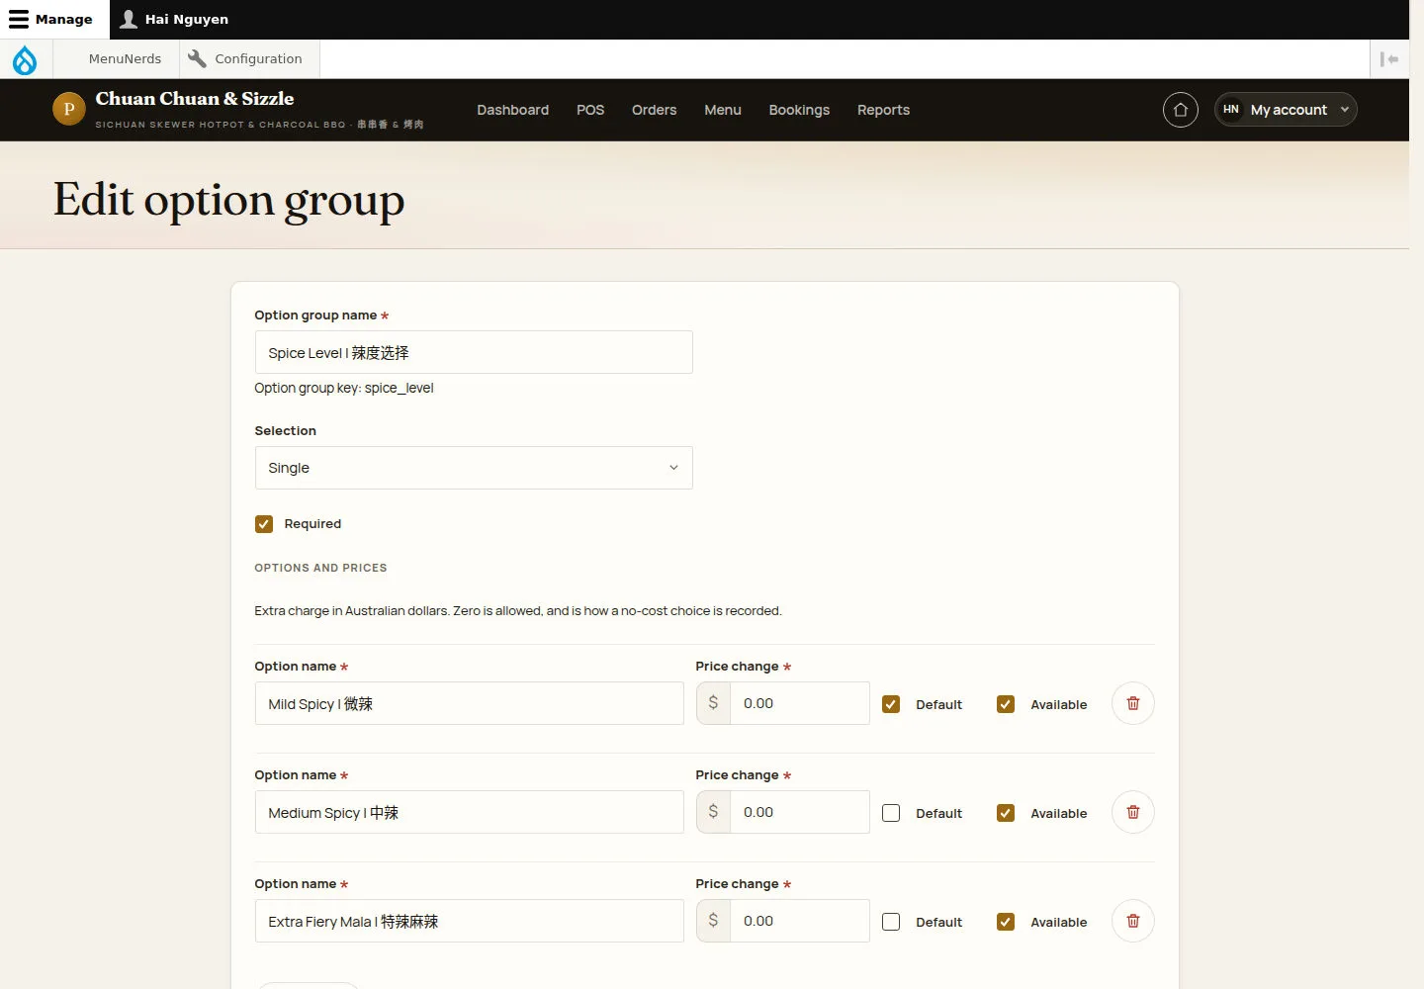Uncheck the Required checkbox

pyautogui.click(x=264, y=524)
